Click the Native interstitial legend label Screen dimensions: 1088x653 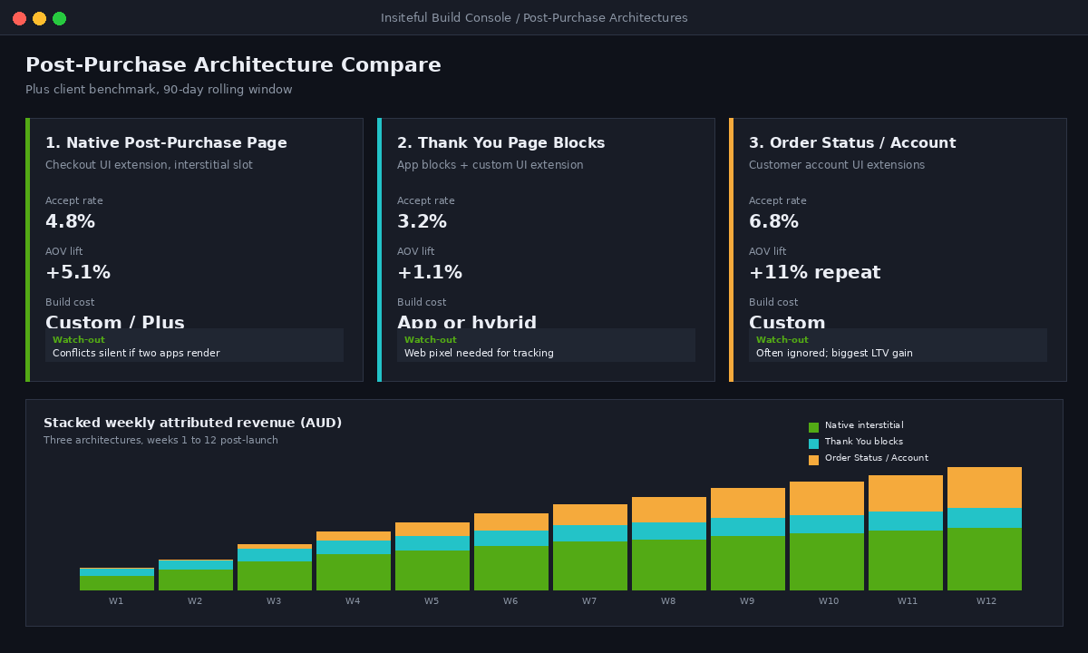pyautogui.click(x=864, y=425)
